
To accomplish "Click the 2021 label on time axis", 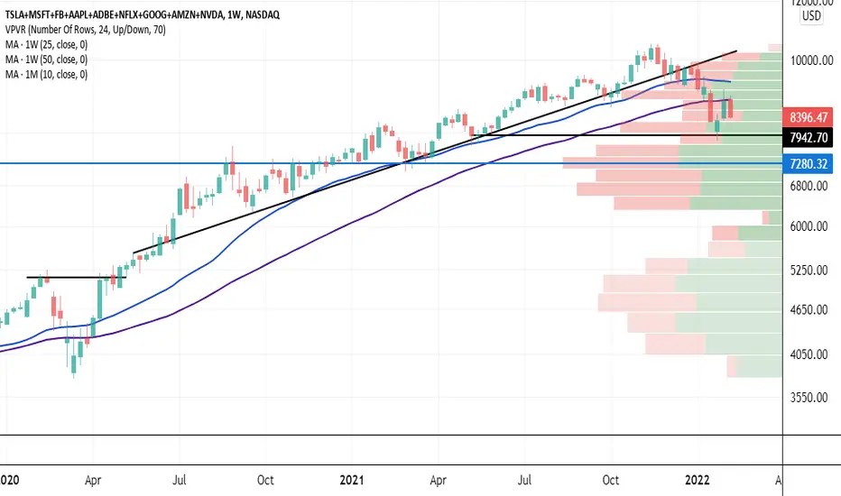I will click(x=351, y=480).
